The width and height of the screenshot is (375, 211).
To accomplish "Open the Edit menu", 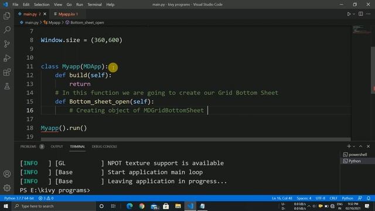I will 26,5.
